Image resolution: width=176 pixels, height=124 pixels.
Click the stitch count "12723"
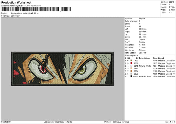pyautogui.click(x=136, y=76)
